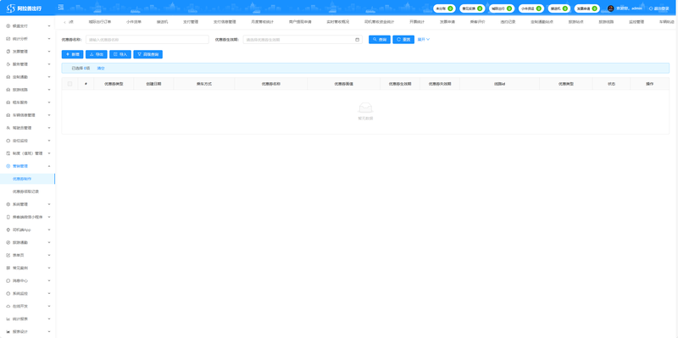Expand the 消息中心 sidebar menu

[x=28, y=280]
